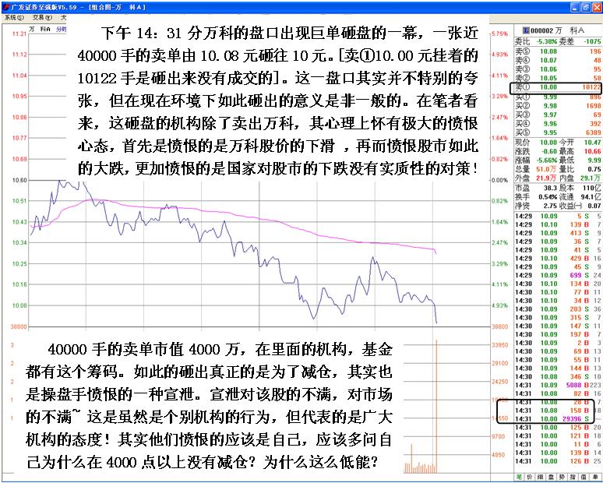Click the 5.75% label on right axis
603x483 pixels.
tap(499, 33)
